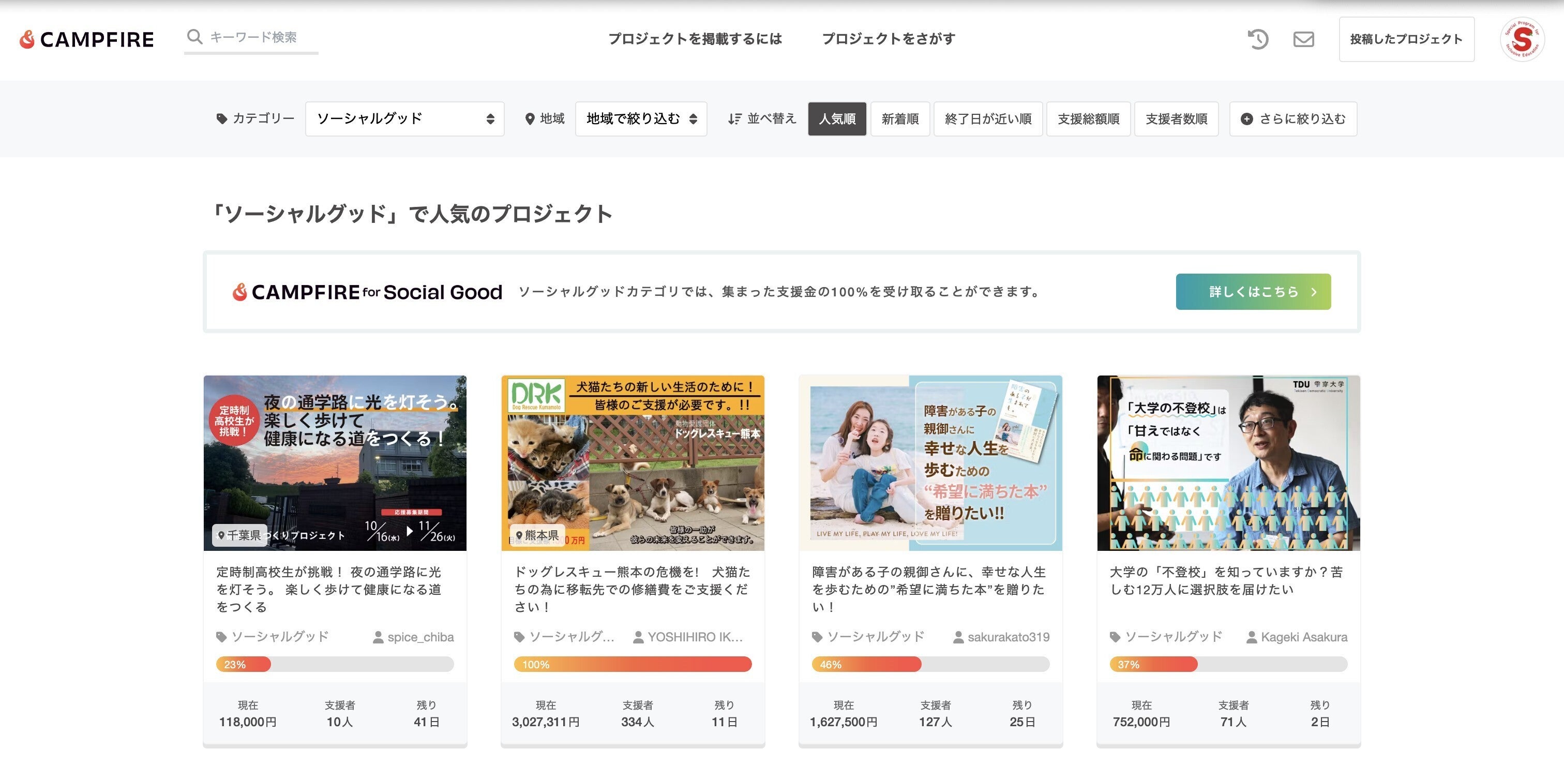Sort projects by 新着順
Viewport: 1564px width, 780px height.
(x=900, y=119)
